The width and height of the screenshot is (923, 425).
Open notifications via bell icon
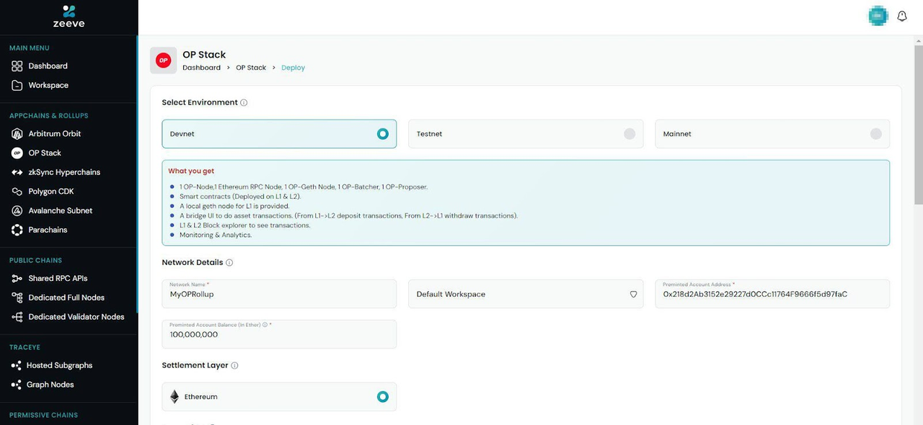902,16
